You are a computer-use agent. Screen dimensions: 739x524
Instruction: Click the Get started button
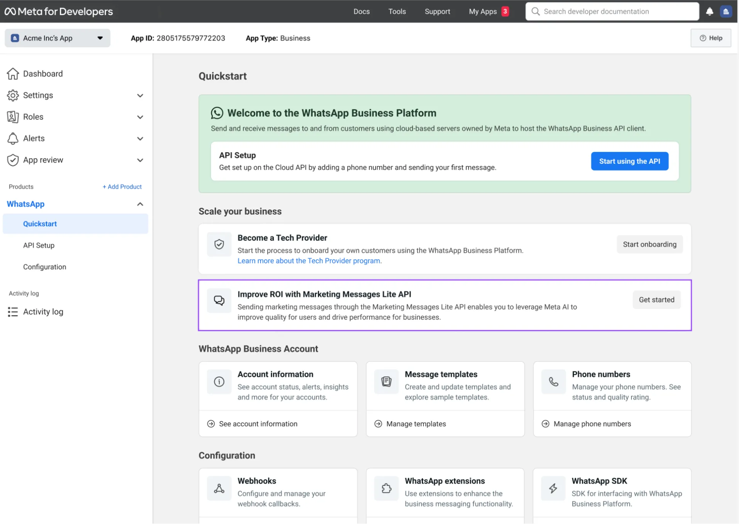tap(656, 300)
